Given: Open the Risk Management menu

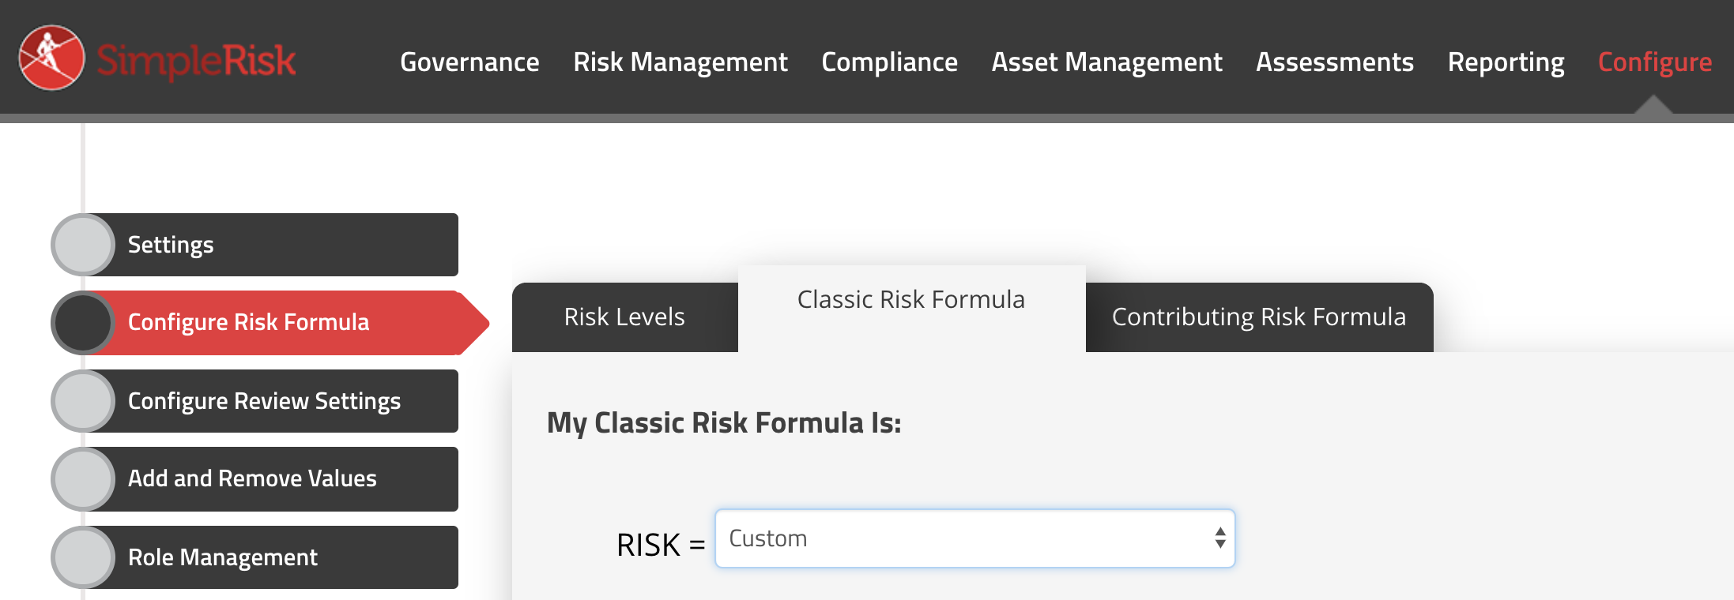Looking at the screenshot, I should 680,62.
